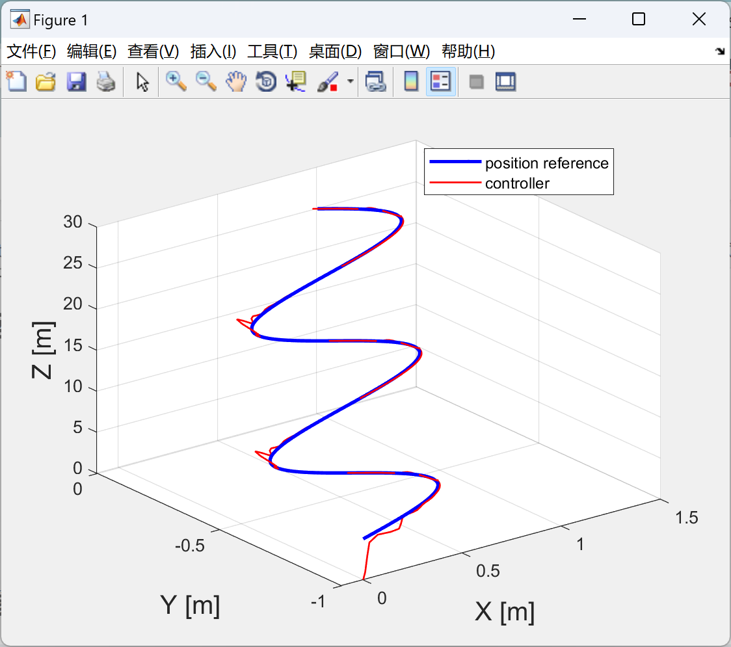This screenshot has height=647, width=731.
Task: Open the 文件(F) menu
Action: [31, 51]
